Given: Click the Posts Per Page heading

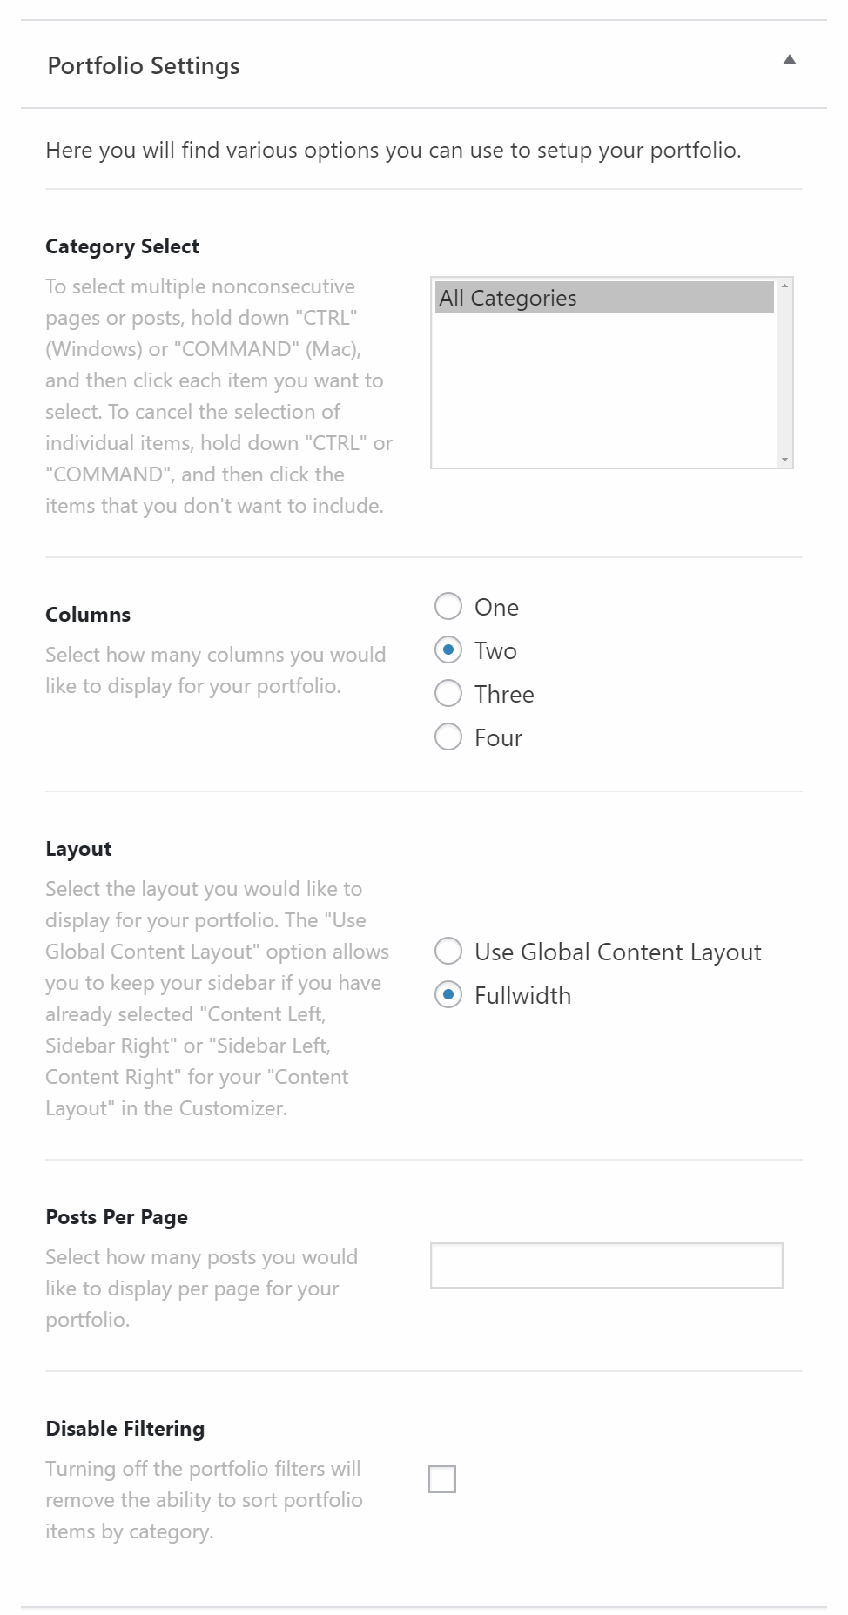Looking at the screenshot, I should pos(117,1217).
